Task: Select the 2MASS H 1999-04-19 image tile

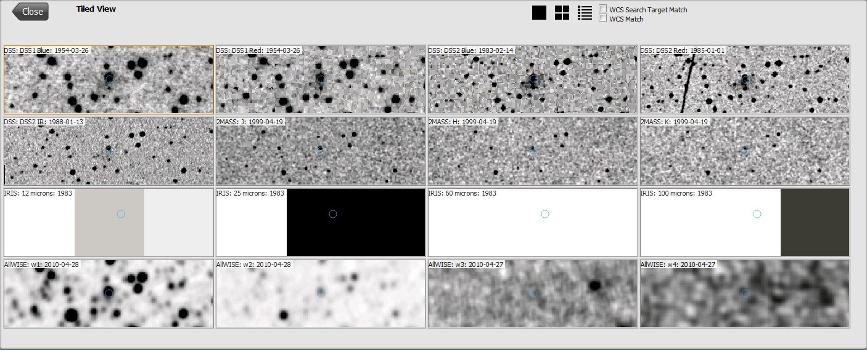Action: [x=533, y=151]
